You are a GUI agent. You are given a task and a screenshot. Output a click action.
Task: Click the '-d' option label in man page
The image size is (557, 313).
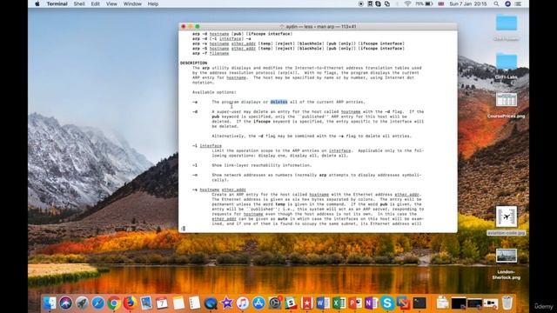pyautogui.click(x=195, y=112)
